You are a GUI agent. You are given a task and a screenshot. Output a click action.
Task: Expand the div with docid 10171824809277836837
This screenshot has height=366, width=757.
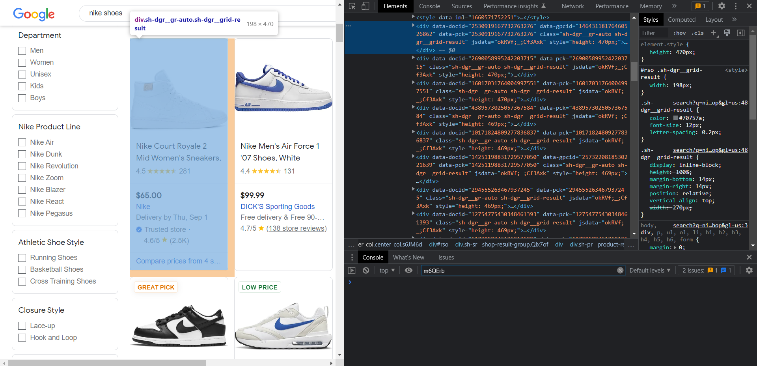[413, 132]
